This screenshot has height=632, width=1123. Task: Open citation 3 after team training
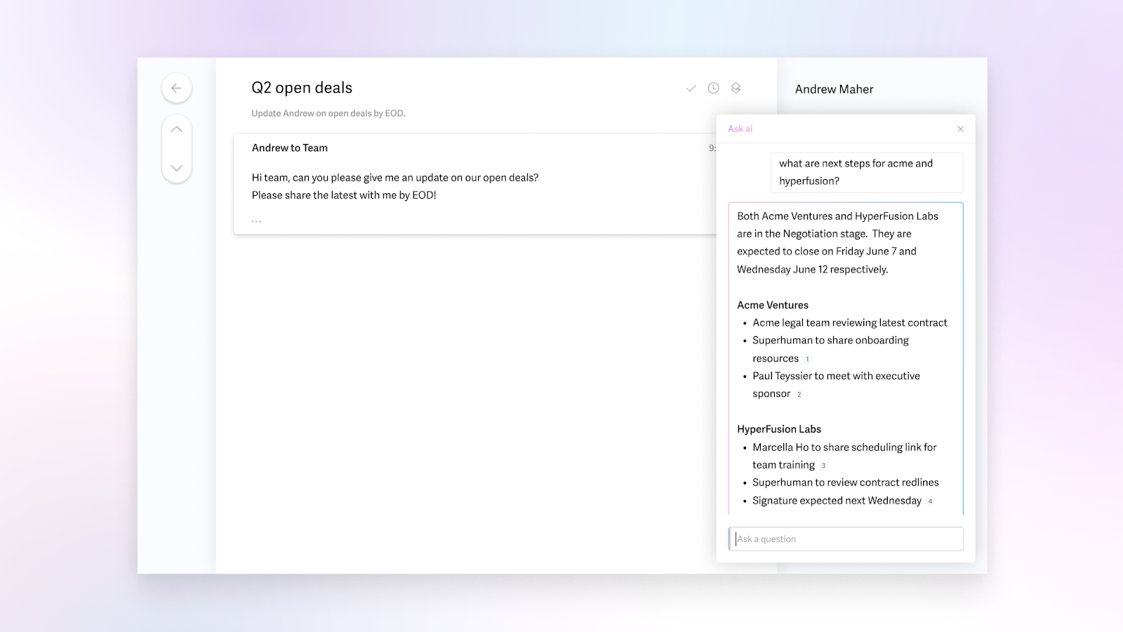coord(823,466)
